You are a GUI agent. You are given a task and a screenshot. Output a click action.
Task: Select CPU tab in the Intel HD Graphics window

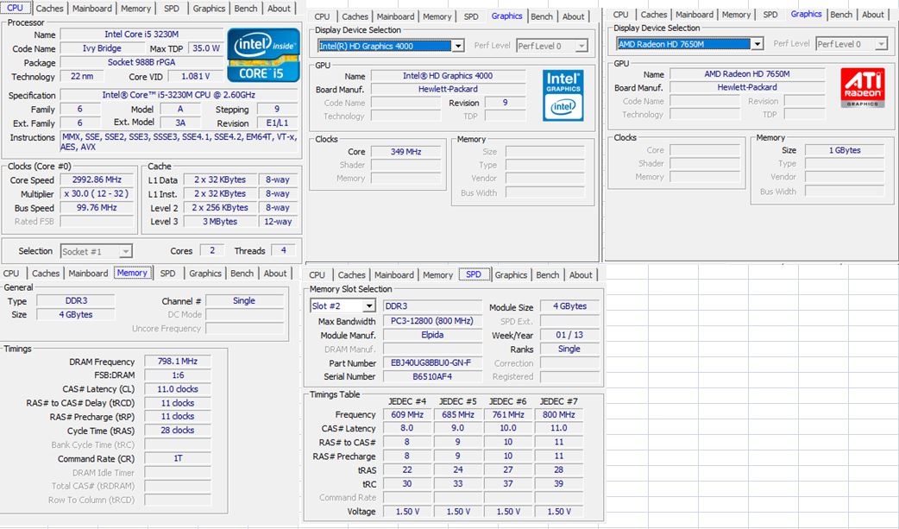[x=322, y=16]
